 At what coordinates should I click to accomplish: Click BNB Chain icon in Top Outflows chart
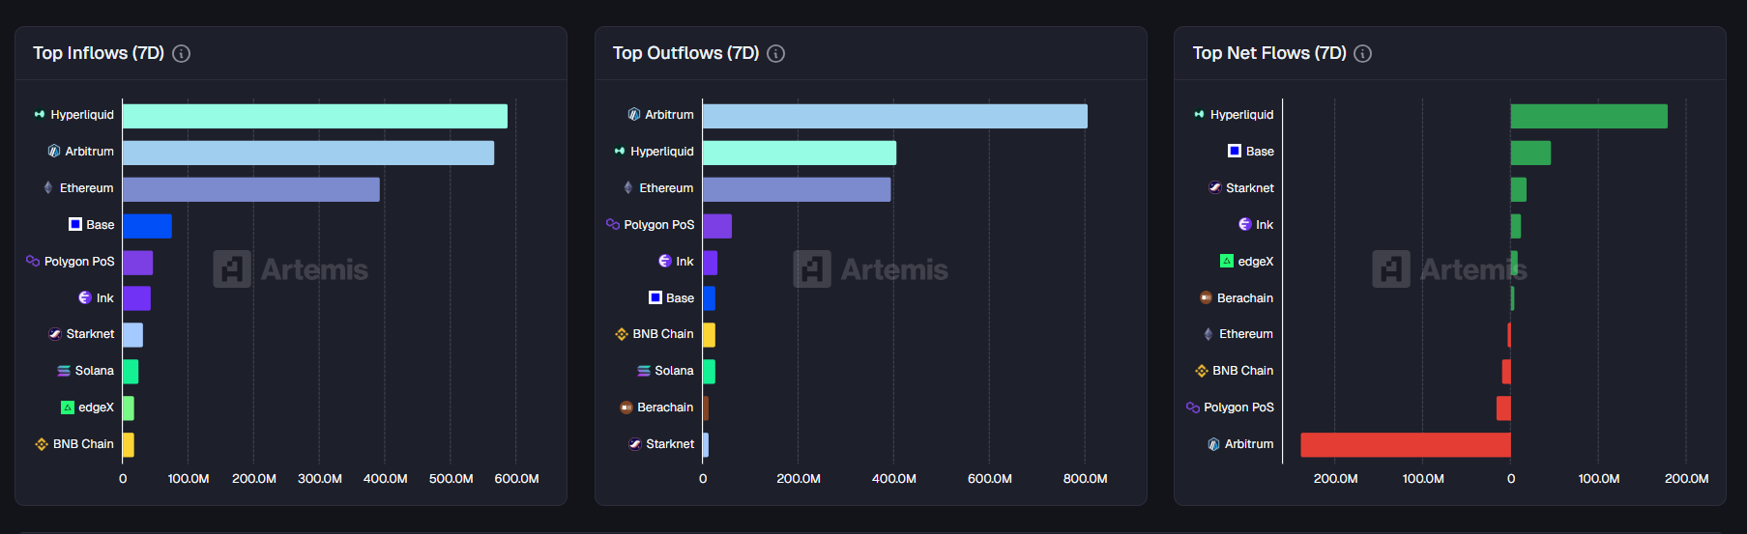point(622,334)
